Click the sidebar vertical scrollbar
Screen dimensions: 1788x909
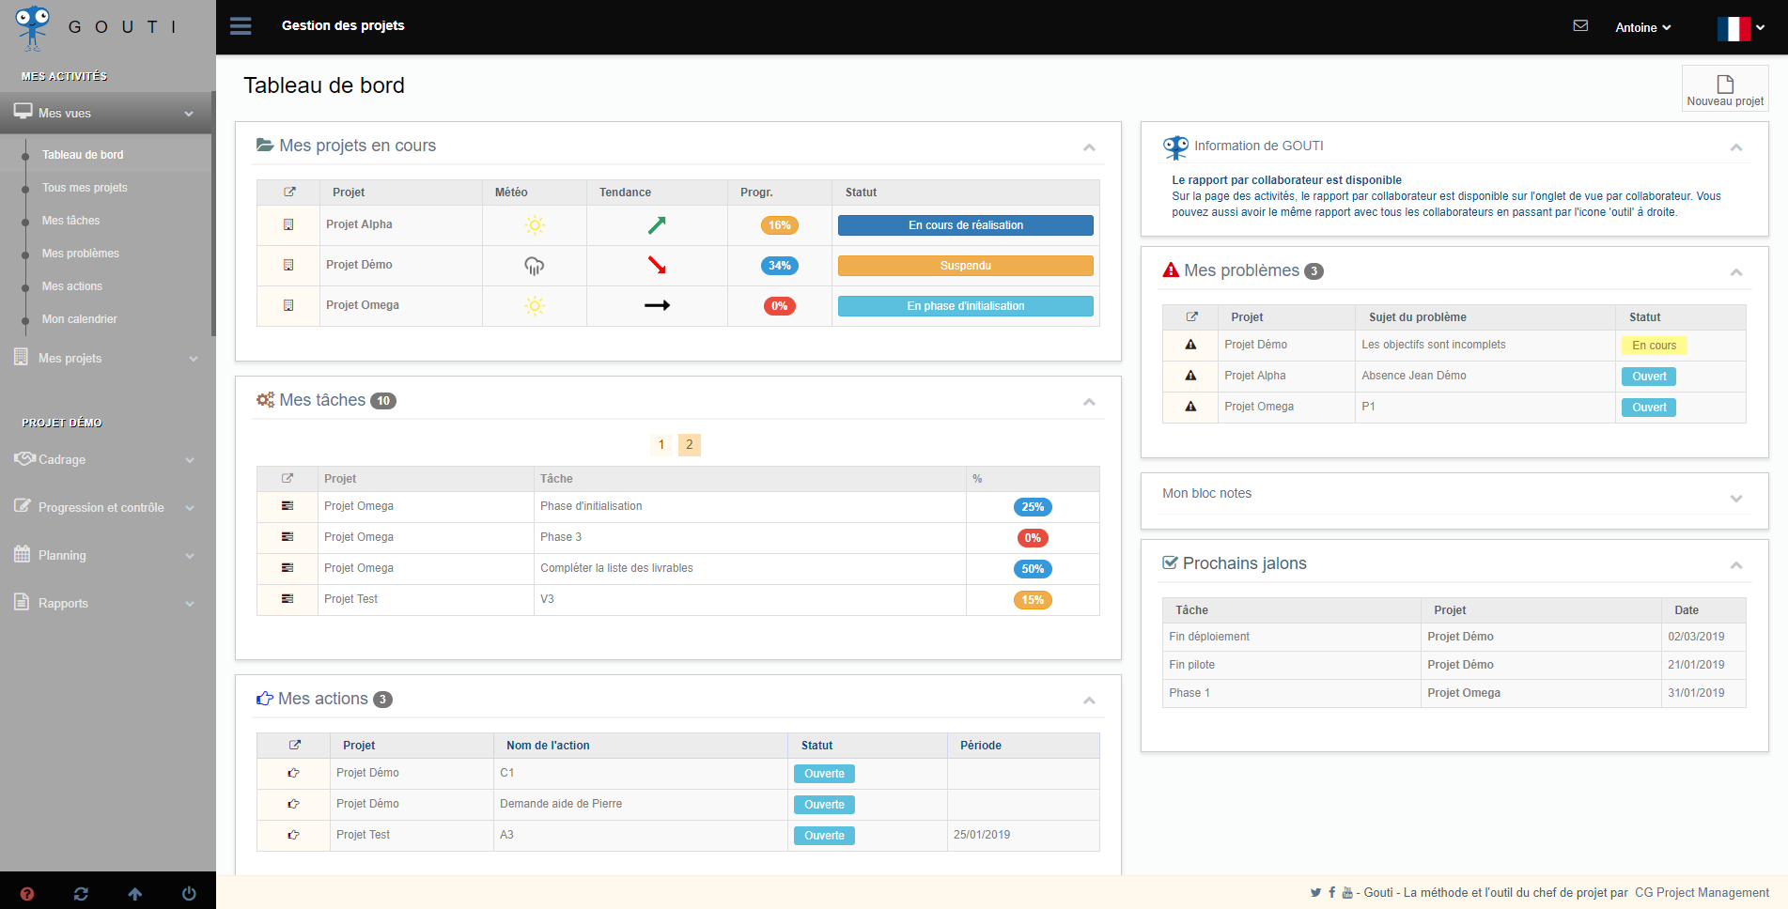pyautogui.click(x=213, y=214)
